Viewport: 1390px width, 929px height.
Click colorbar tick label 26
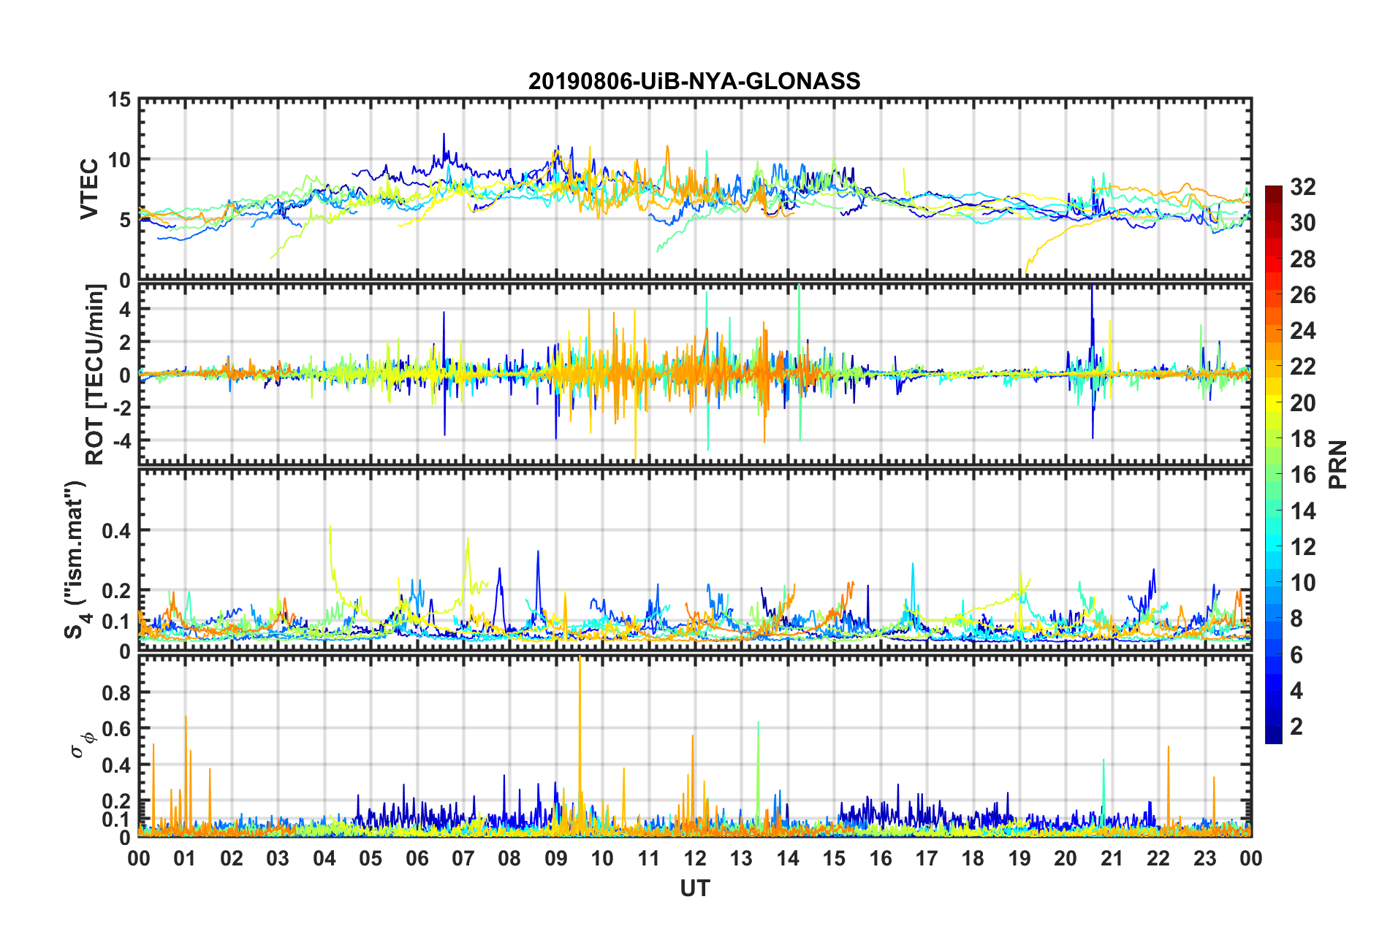1302,295
